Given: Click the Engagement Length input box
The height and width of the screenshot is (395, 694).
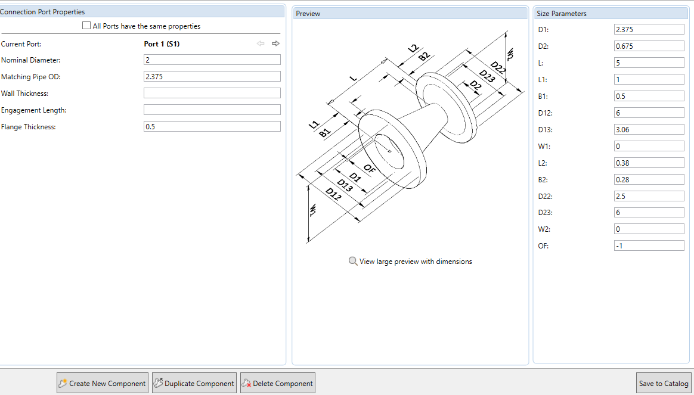Looking at the screenshot, I should pyautogui.click(x=212, y=109).
